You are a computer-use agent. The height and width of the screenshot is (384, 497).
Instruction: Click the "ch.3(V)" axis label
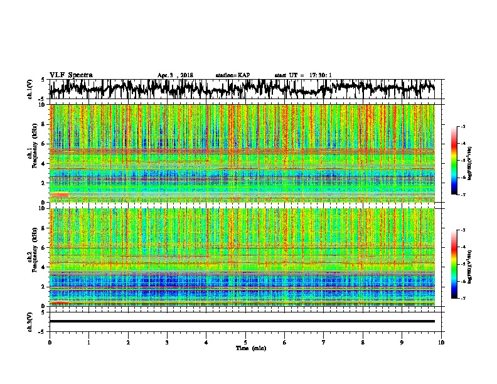[30, 322]
